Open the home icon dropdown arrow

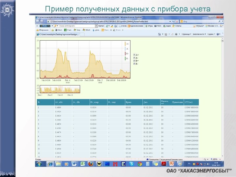click(163, 34)
